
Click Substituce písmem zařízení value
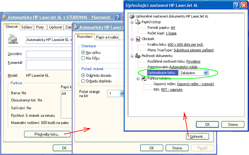tap(194, 50)
